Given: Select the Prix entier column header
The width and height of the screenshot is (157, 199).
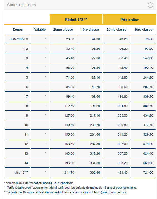Looking at the screenshot, I should tap(129, 20).
